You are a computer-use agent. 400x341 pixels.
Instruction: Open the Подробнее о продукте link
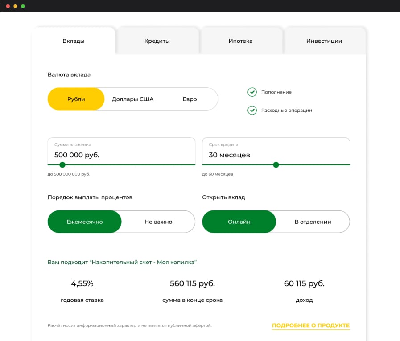point(311,325)
